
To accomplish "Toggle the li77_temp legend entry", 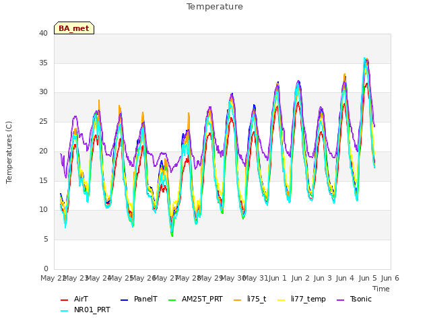I will 302,299.
